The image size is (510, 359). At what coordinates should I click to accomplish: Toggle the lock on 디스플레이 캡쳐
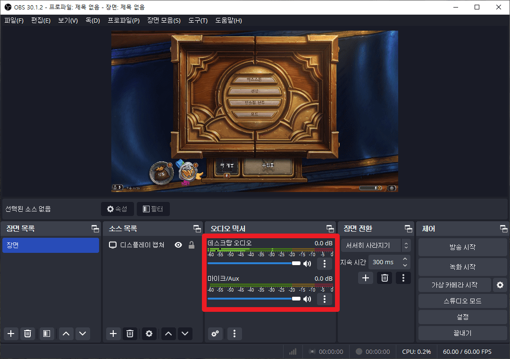coord(192,245)
